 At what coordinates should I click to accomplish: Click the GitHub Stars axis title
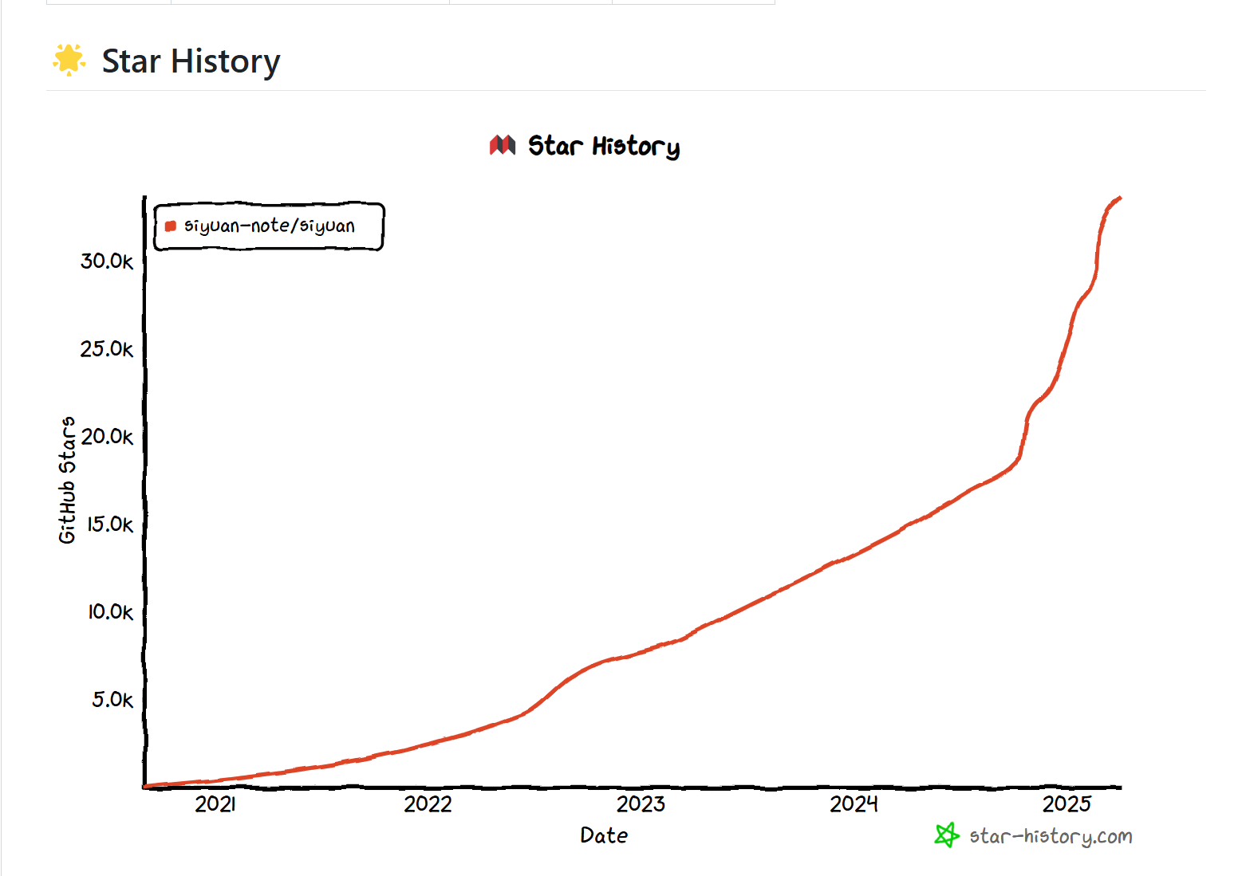pos(67,481)
